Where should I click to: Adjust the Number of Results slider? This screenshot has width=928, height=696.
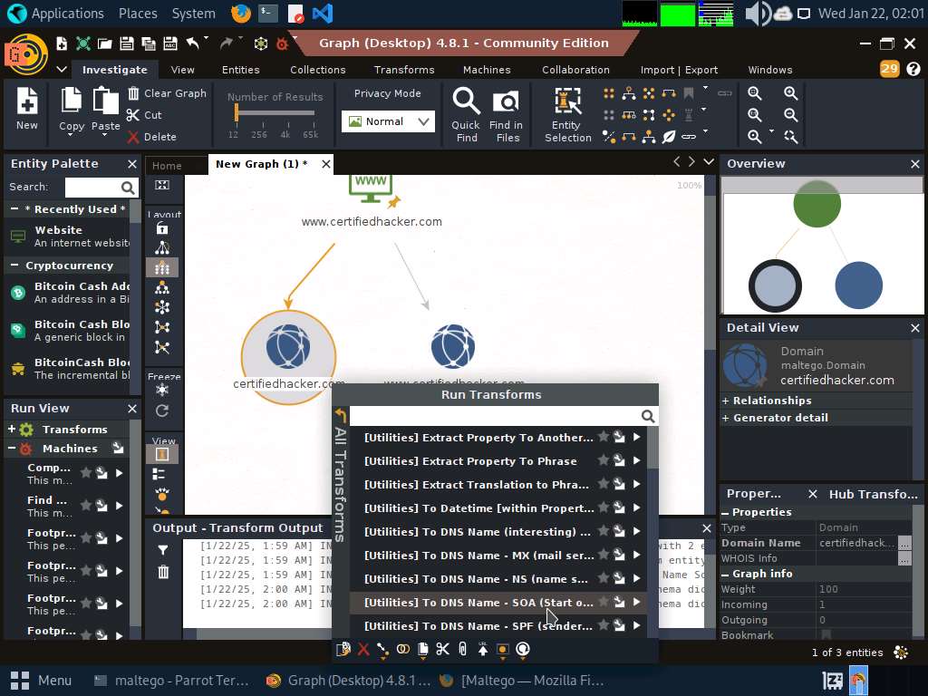pyautogui.click(x=237, y=111)
